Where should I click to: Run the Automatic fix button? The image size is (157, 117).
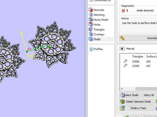(x=138, y=38)
